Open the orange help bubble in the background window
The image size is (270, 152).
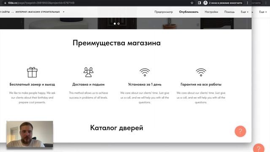pos(259,148)
